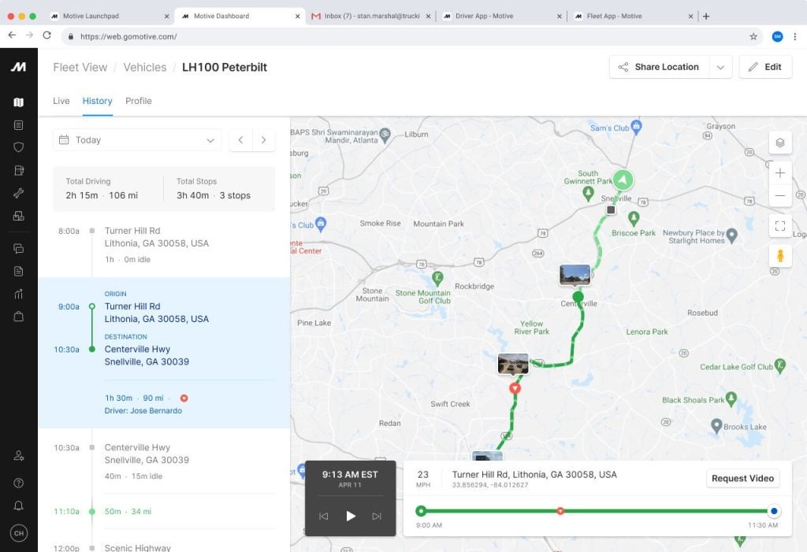
Task: Open the Today date range dropdown
Action: point(136,139)
